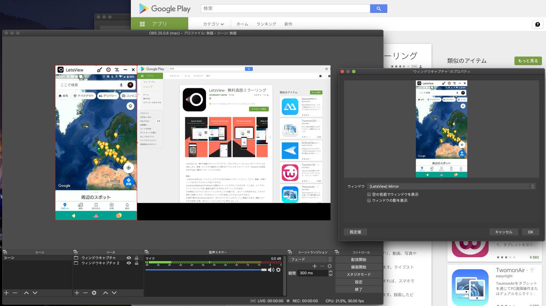This screenshot has height=306, width=546.
Task: Click the green もっと見る button
Action: point(528,61)
